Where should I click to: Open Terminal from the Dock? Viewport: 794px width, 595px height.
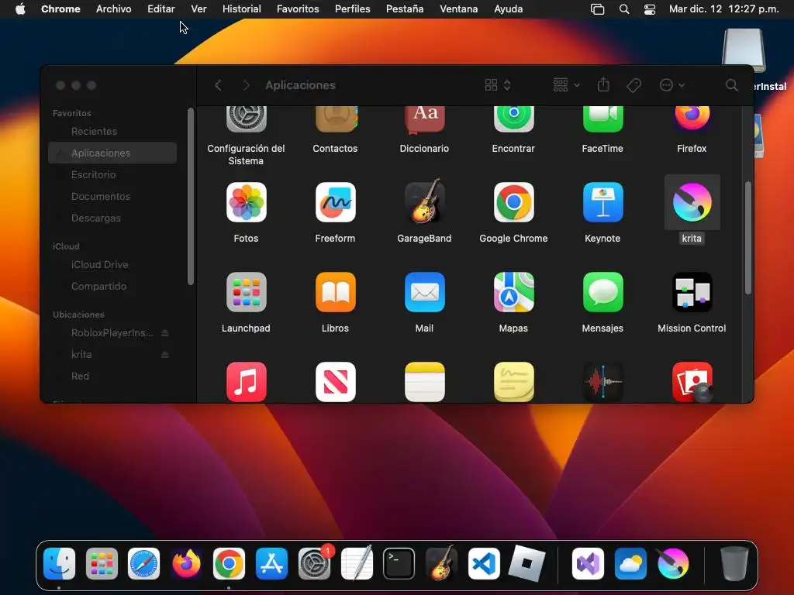click(x=399, y=563)
